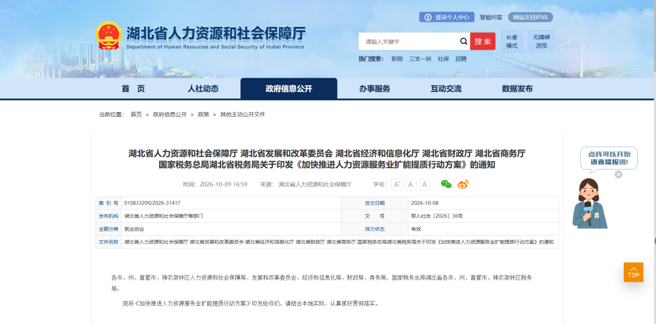This screenshot has height=324, width=656.
Task: Focus the keyword search input field
Action: (409, 41)
